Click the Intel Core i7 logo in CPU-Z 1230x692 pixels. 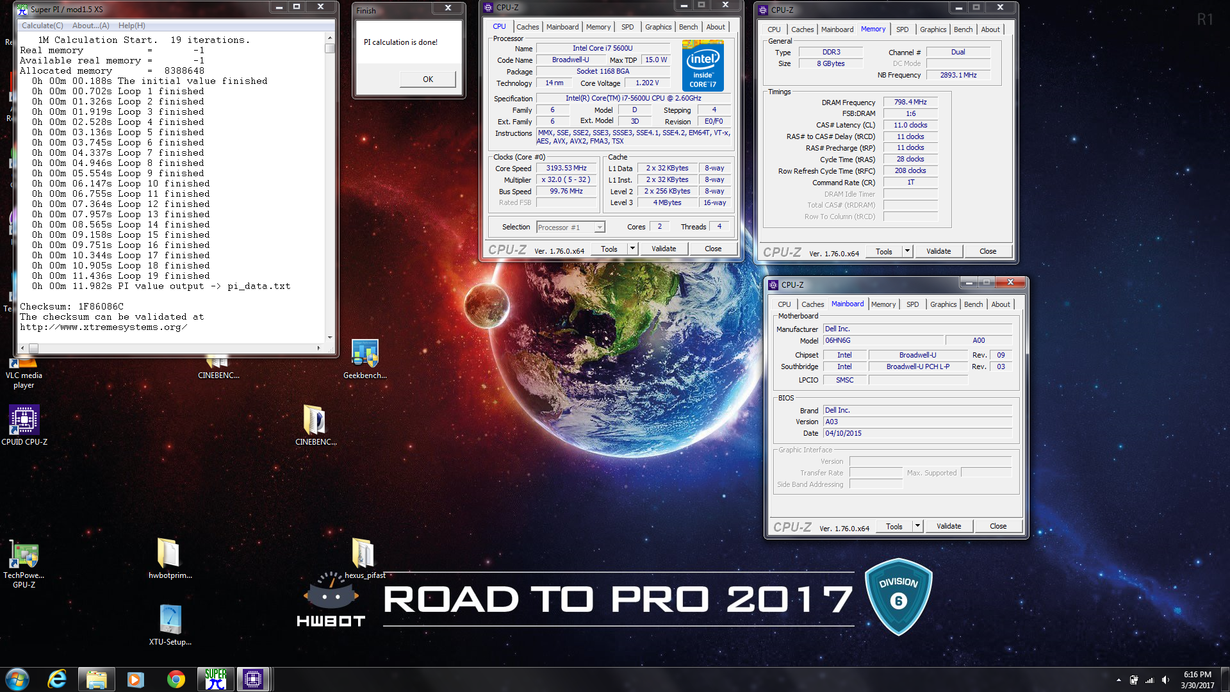(703, 65)
